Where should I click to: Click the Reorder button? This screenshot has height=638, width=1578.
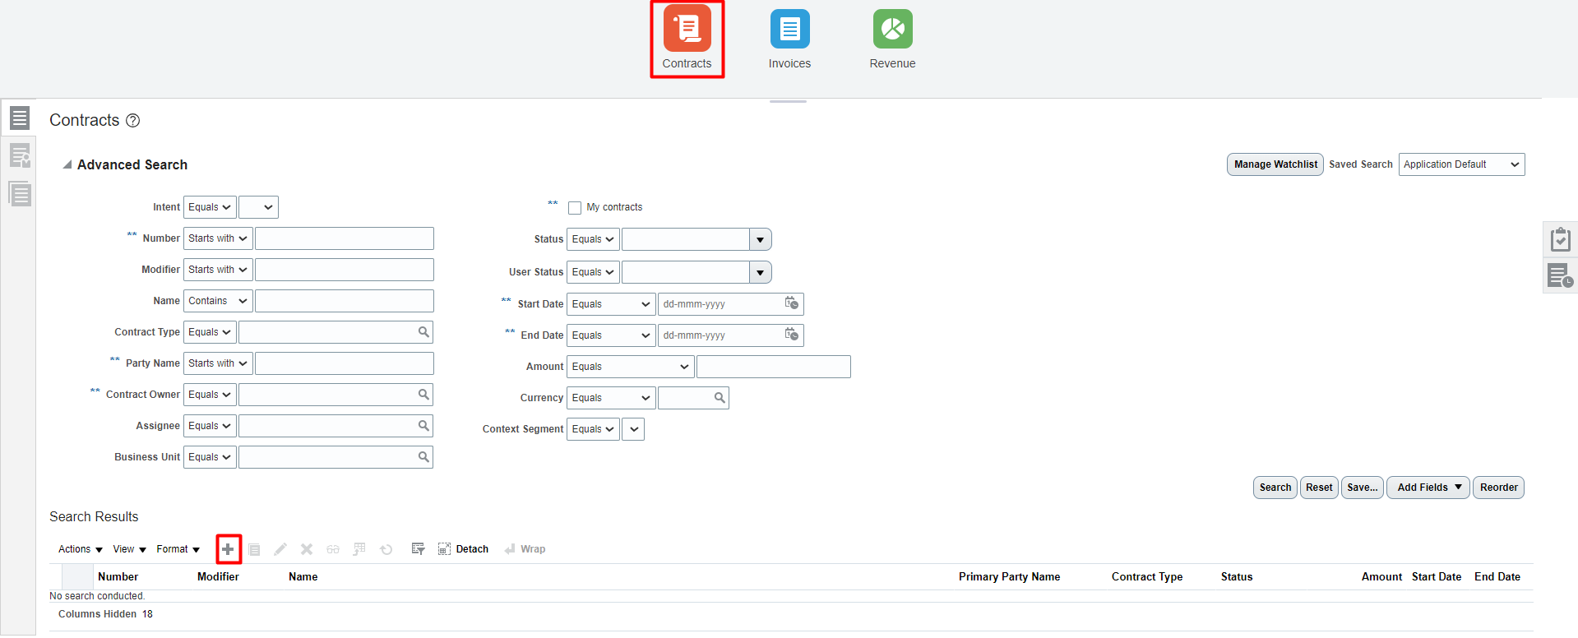(1498, 488)
